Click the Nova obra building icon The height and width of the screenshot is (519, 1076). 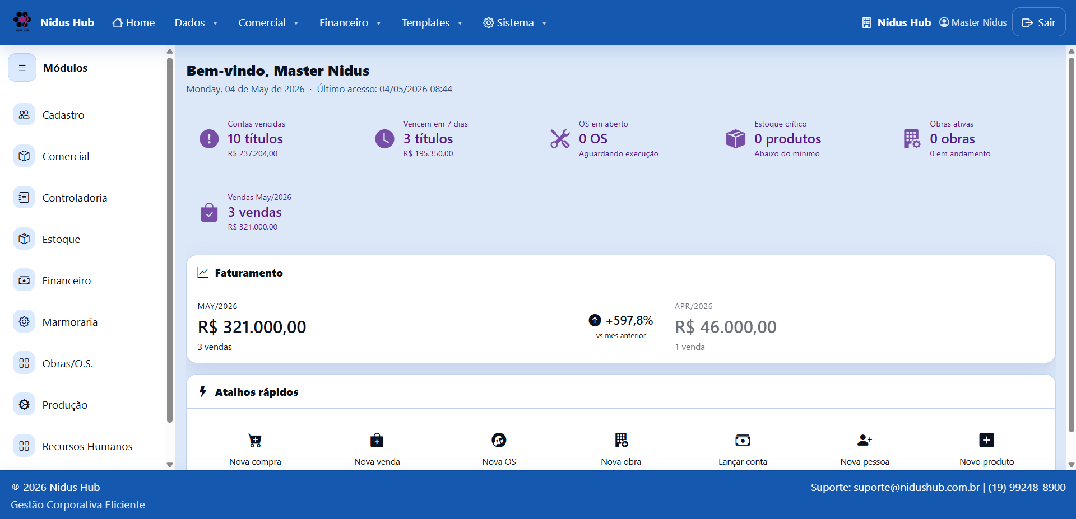coord(621,440)
